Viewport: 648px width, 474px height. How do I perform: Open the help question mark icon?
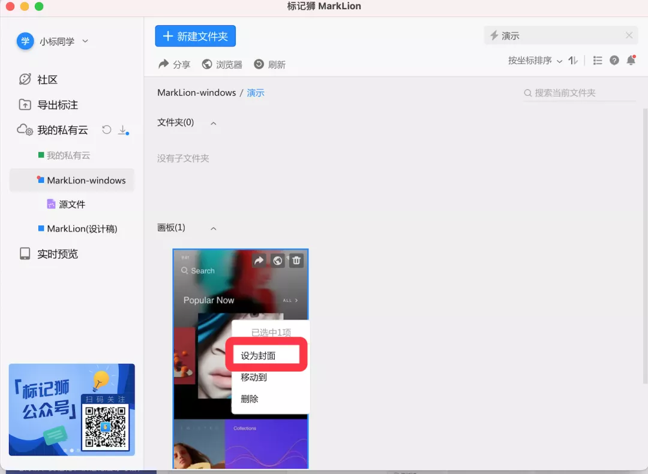point(614,61)
